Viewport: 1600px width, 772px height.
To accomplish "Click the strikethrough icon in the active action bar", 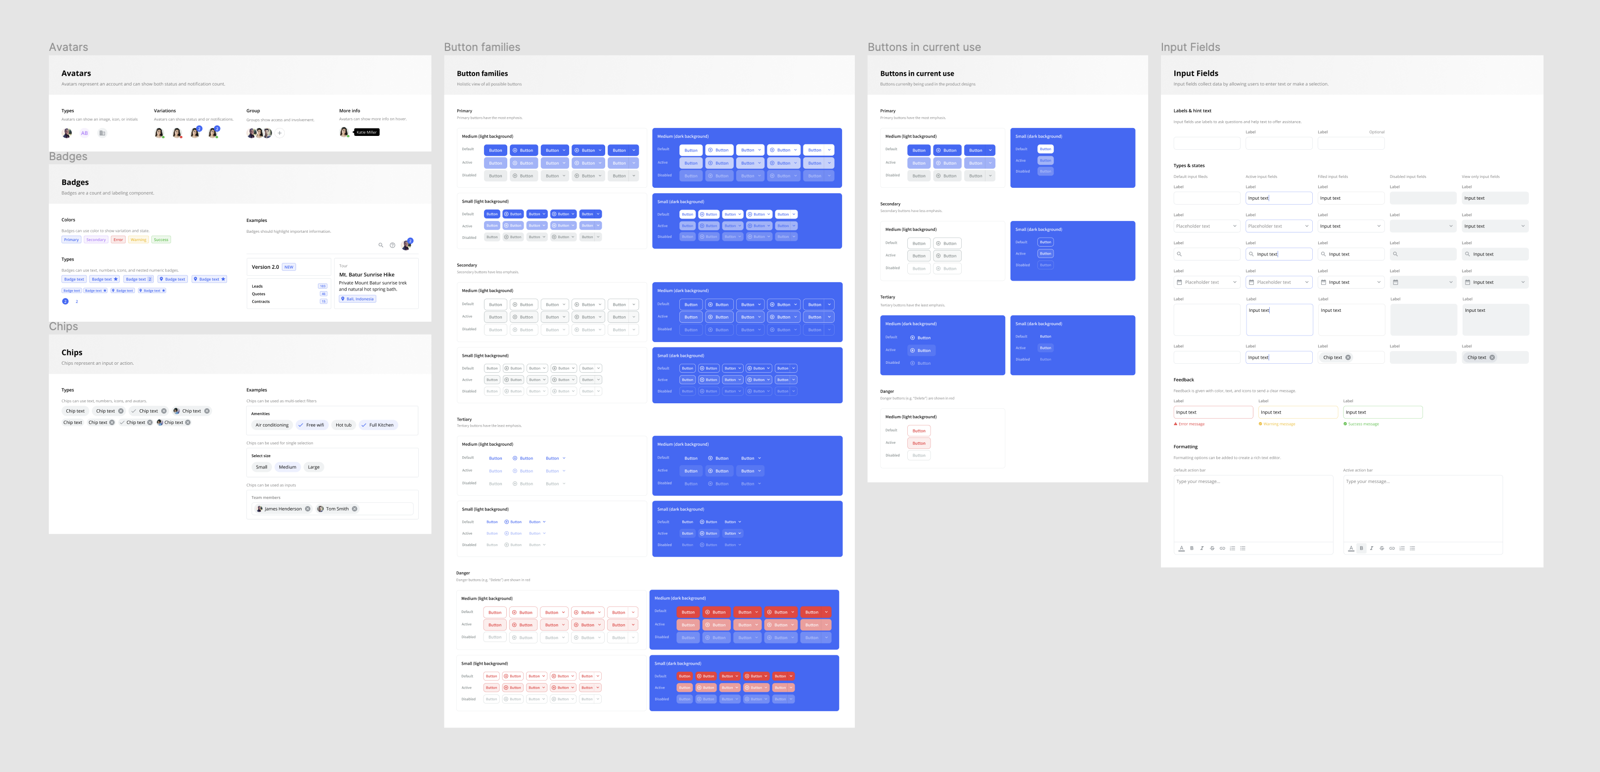I will pos(1382,549).
